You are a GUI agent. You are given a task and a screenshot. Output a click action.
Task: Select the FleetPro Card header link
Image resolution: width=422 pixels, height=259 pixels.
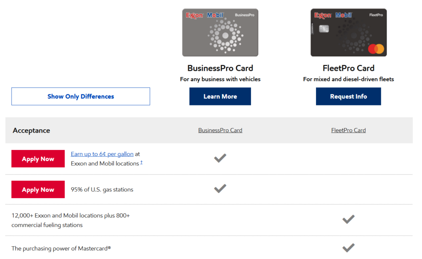coord(348,130)
